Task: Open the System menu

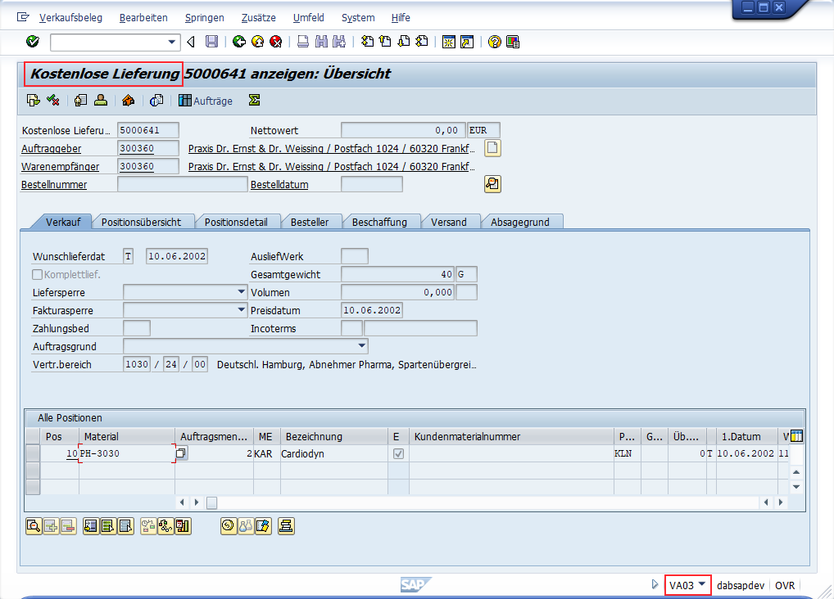Action: 358,17
